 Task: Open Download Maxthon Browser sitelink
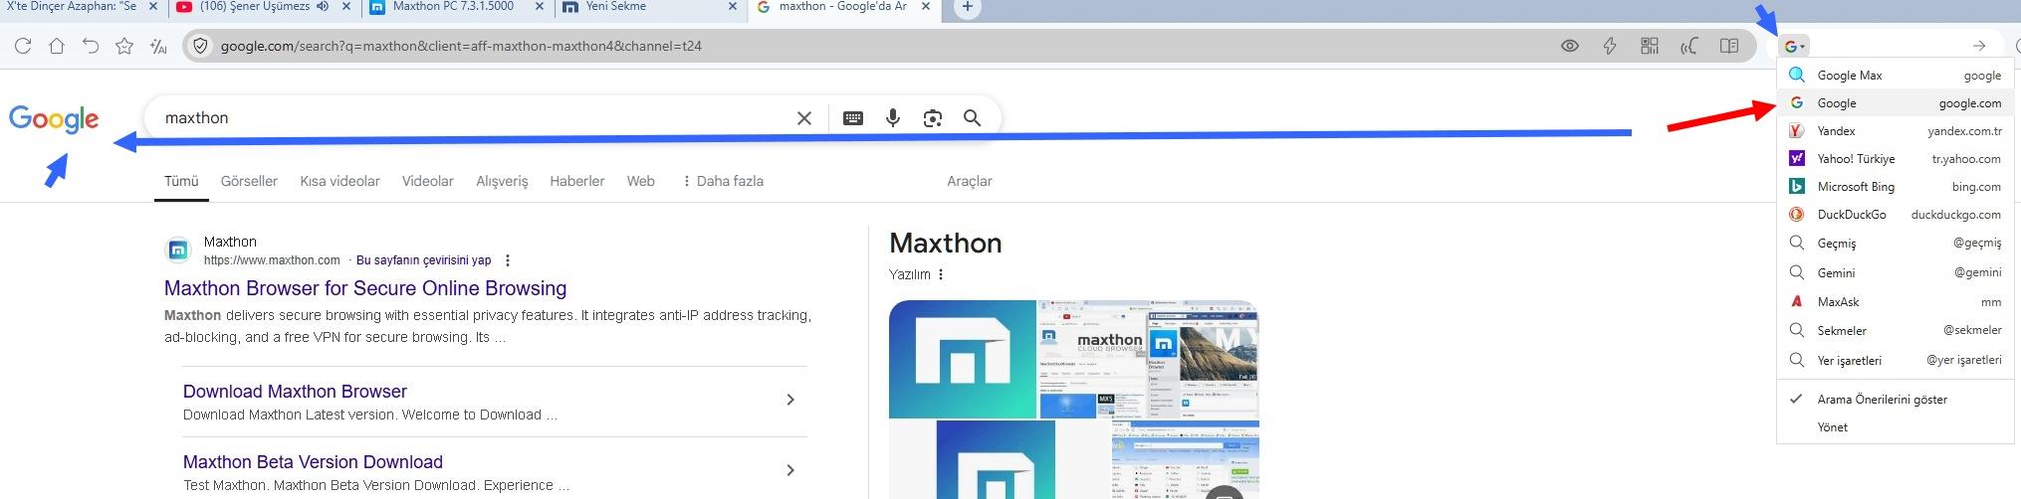tap(295, 392)
